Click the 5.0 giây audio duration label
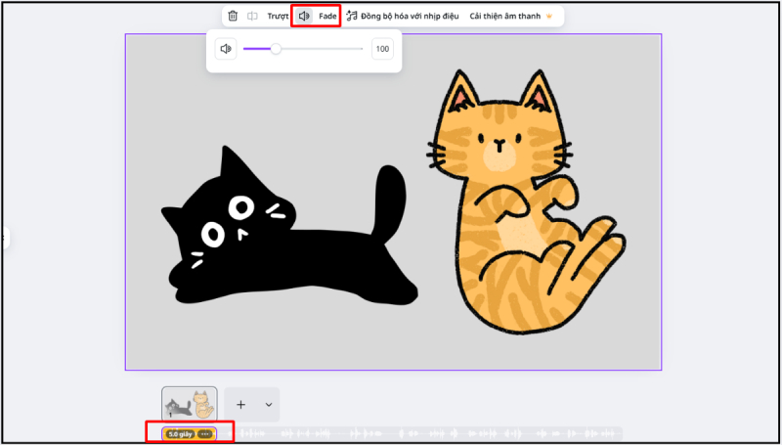Screen dimensions: 782x445 (179, 433)
